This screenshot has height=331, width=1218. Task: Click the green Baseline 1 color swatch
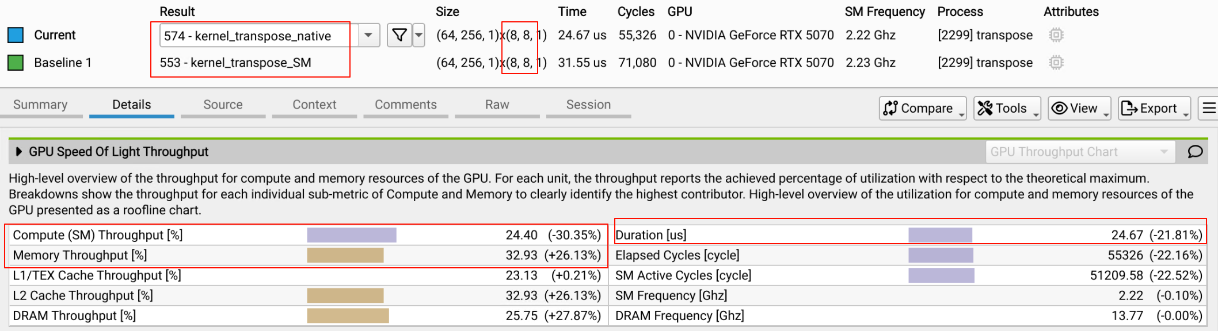(16, 63)
